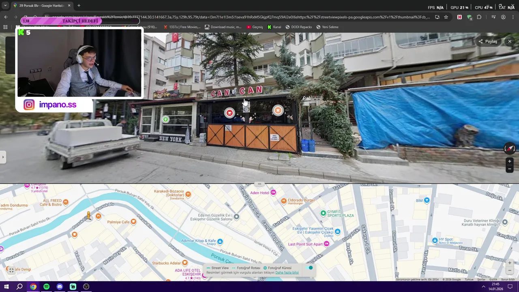Image resolution: width=519 pixels, height=292 pixels.
Task: Open the green shield extension icon
Action: pyautogui.click(x=469, y=17)
